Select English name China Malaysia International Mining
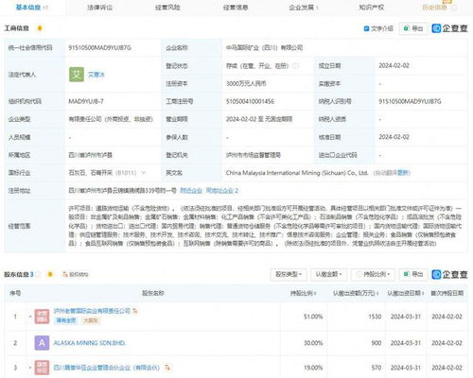 [297, 173]
